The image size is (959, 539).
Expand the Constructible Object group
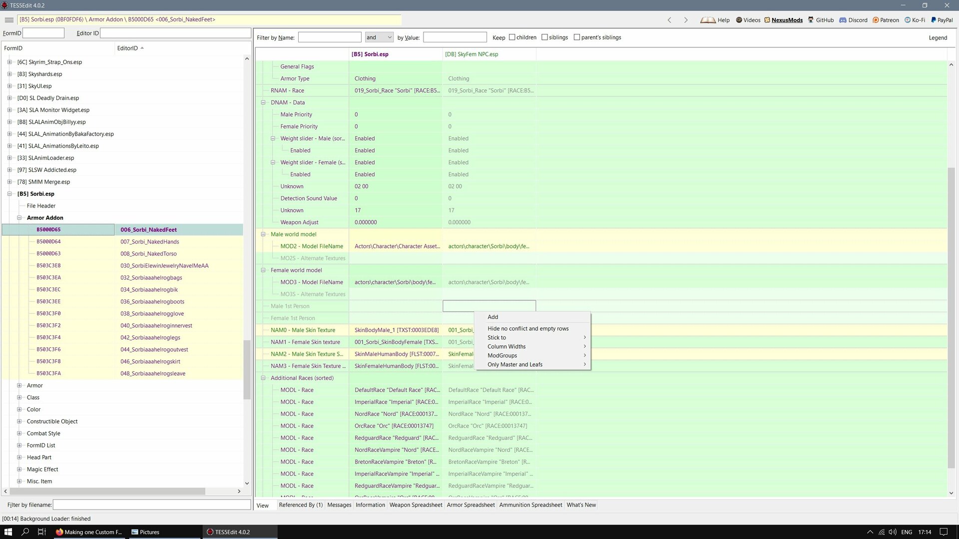pos(19,422)
